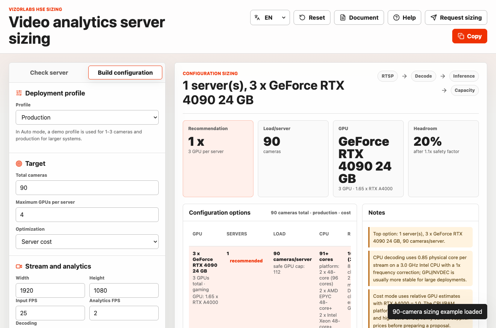Click the LOAD column header
The width and height of the screenshot is (496, 328).
279,234
